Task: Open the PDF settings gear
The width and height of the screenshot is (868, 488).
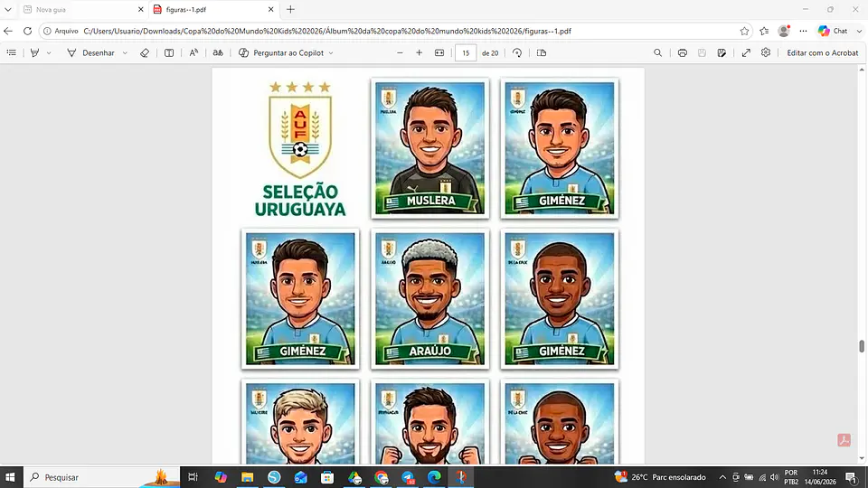Action: pos(766,52)
